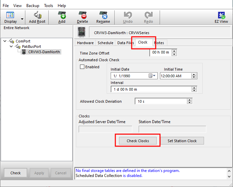The height and width of the screenshot is (187, 233).
Task: Switch to the Hardware tab
Action: tap(85, 43)
